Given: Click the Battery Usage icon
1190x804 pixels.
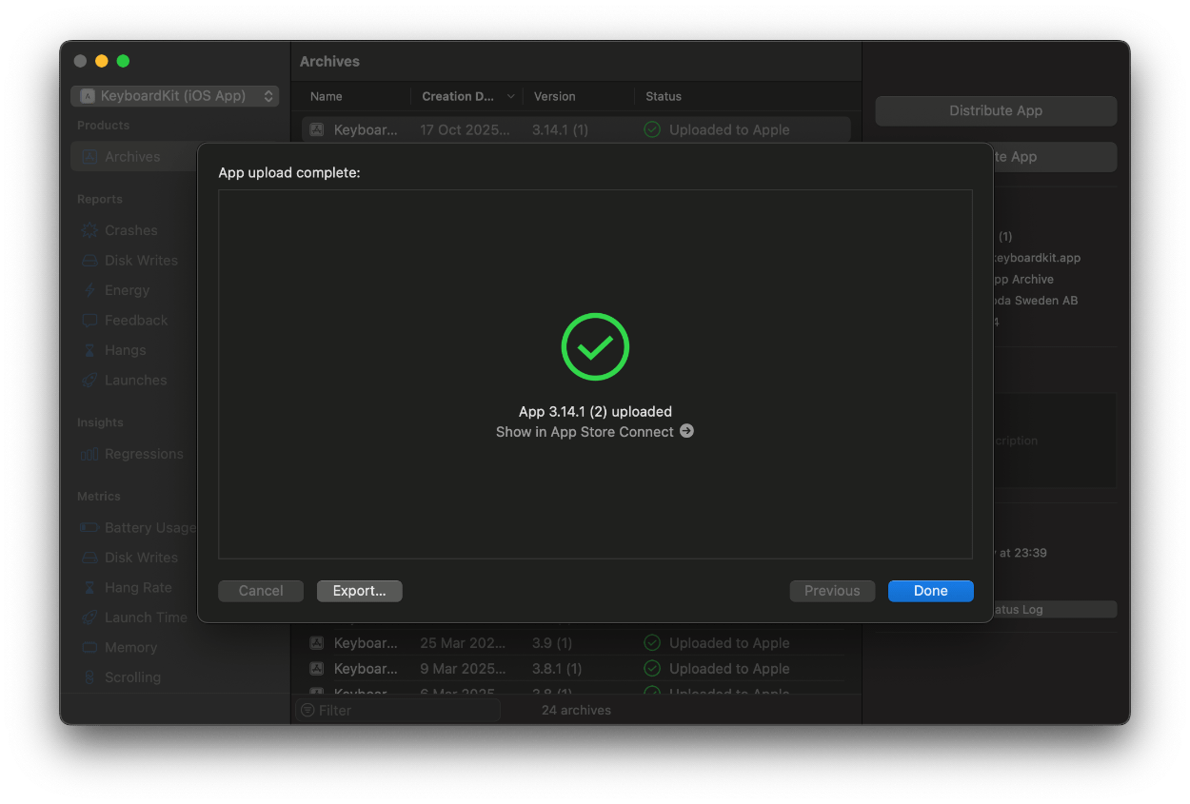Looking at the screenshot, I should [89, 528].
